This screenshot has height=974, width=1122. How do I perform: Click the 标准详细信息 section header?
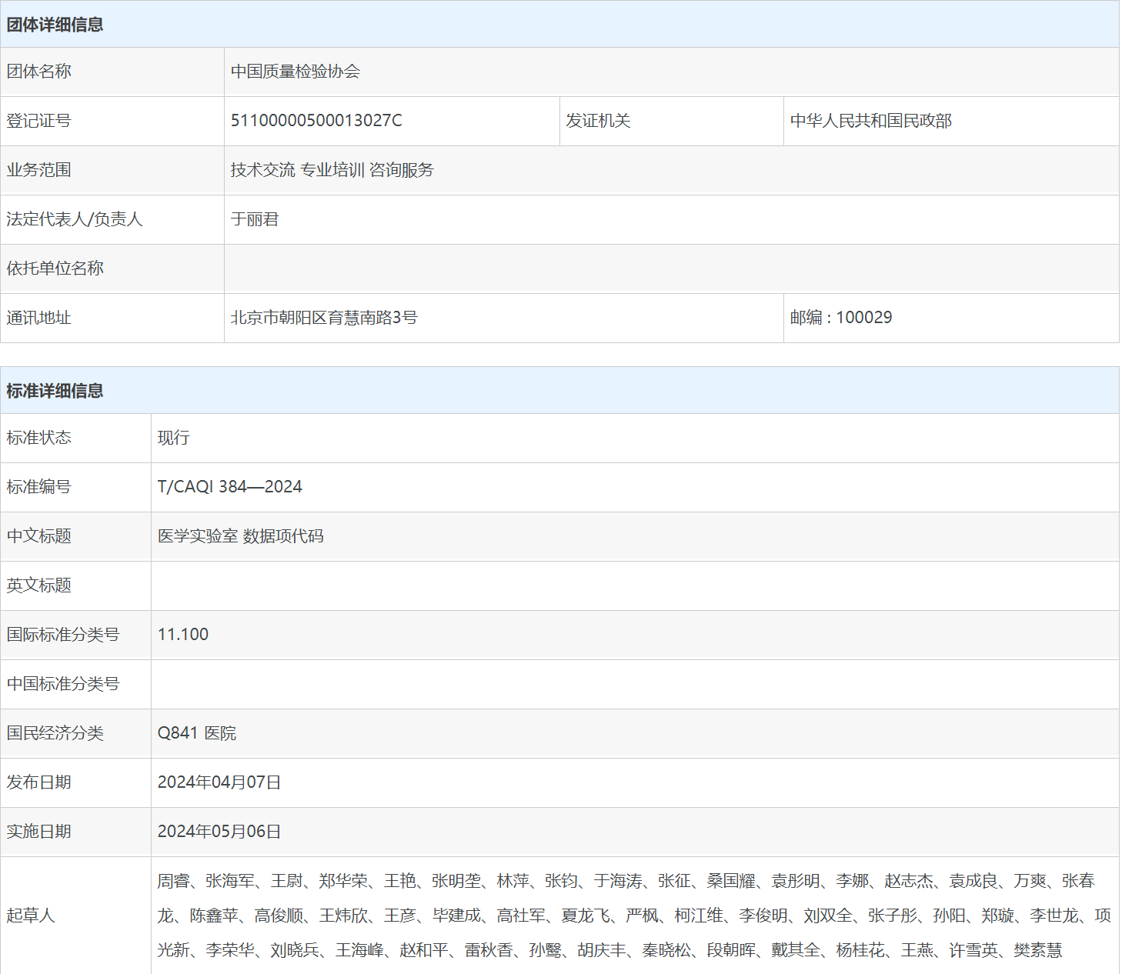click(x=55, y=391)
